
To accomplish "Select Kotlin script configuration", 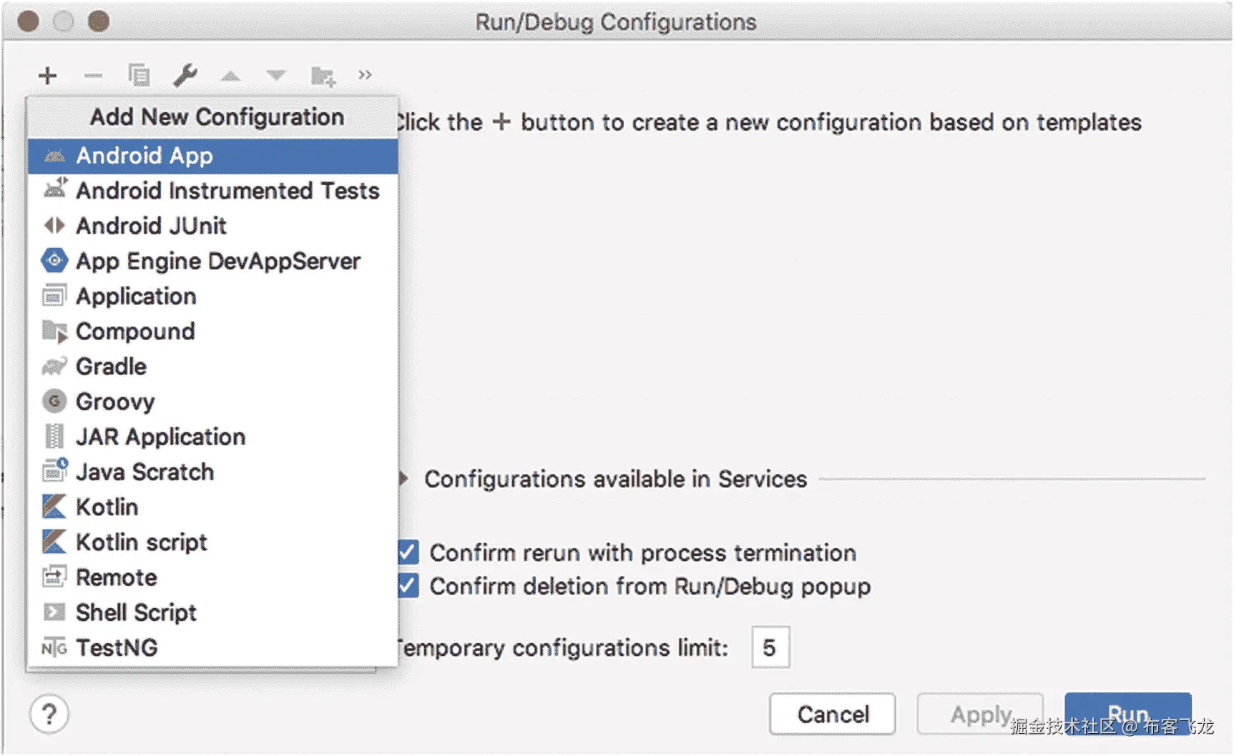I will pyautogui.click(x=142, y=542).
